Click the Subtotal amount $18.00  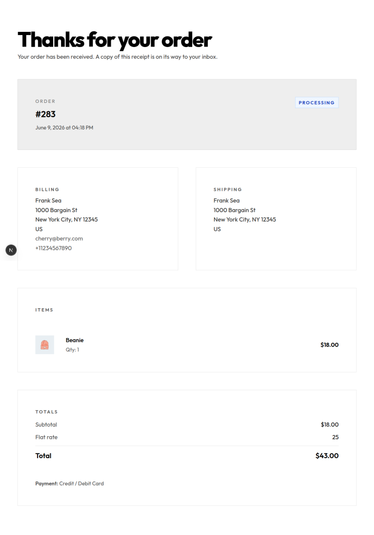pos(330,425)
